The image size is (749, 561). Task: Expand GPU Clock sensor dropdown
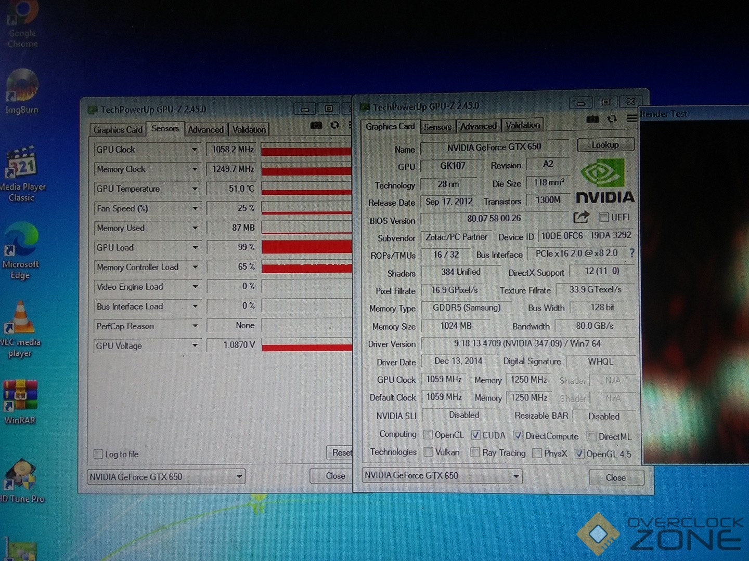(194, 150)
